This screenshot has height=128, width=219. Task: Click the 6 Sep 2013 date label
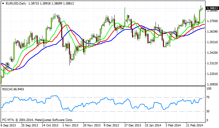(x=8, y=125)
